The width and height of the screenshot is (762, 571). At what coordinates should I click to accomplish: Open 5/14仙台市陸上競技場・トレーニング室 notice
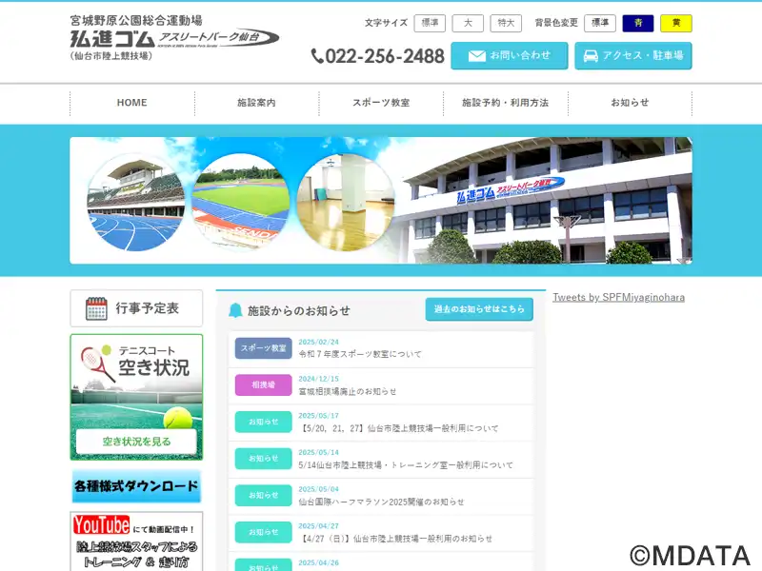click(x=406, y=465)
